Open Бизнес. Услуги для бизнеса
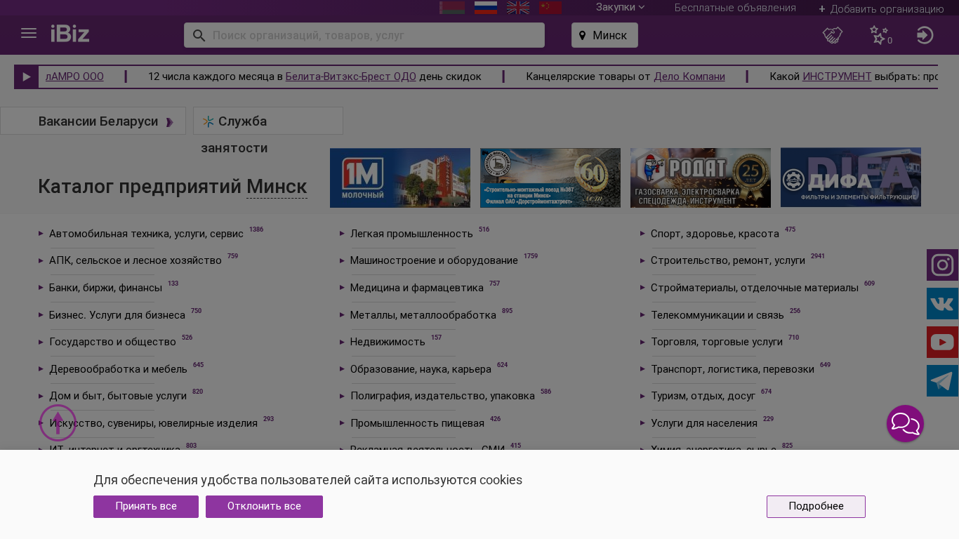 pyautogui.click(x=117, y=315)
